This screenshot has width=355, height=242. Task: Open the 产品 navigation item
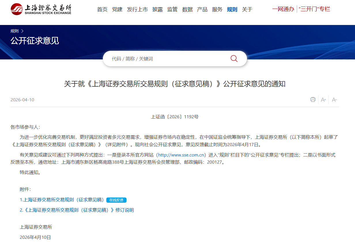202,9
